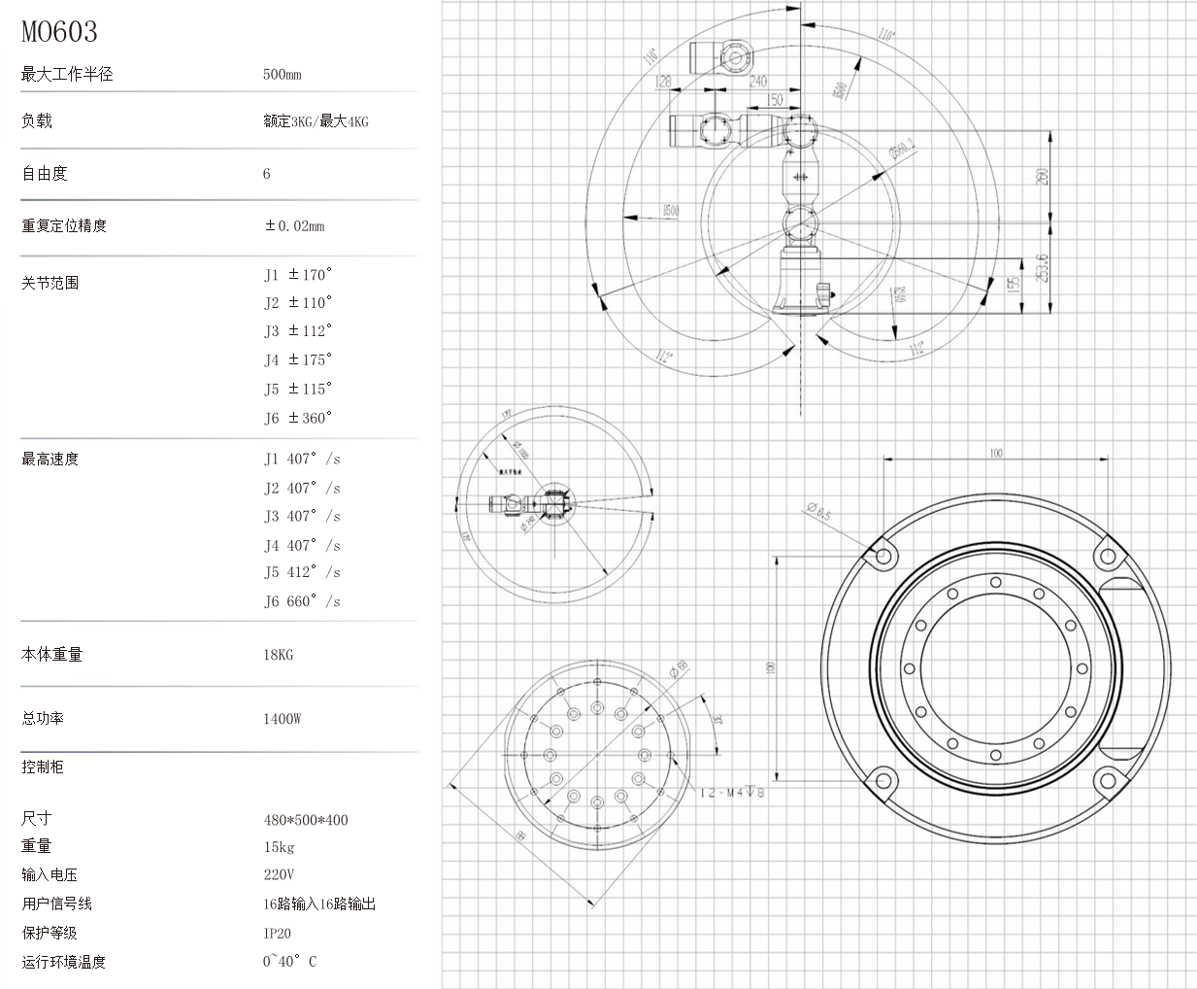The image size is (1197, 989).
Task: Click the MO603 model title
Action: click(x=60, y=32)
